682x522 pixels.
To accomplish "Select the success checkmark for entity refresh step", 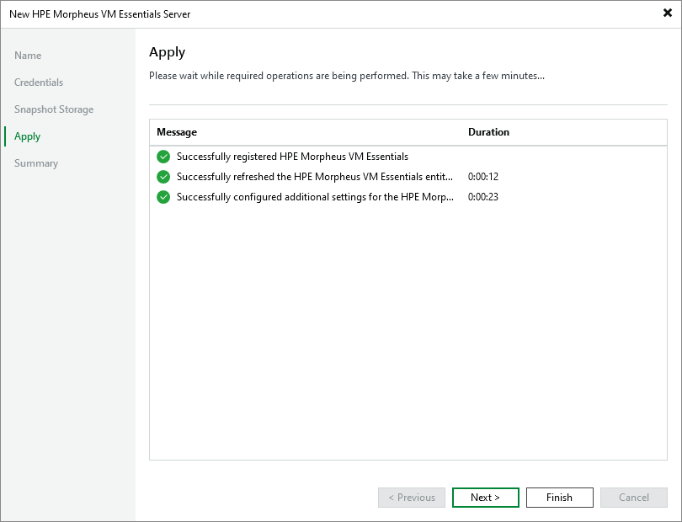I will point(163,177).
